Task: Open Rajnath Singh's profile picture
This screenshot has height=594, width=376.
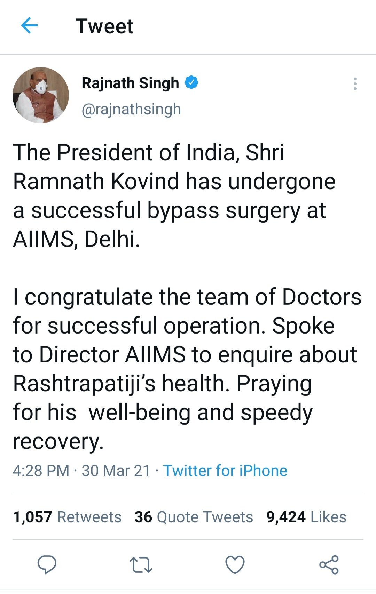Action: [x=41, y=95]
